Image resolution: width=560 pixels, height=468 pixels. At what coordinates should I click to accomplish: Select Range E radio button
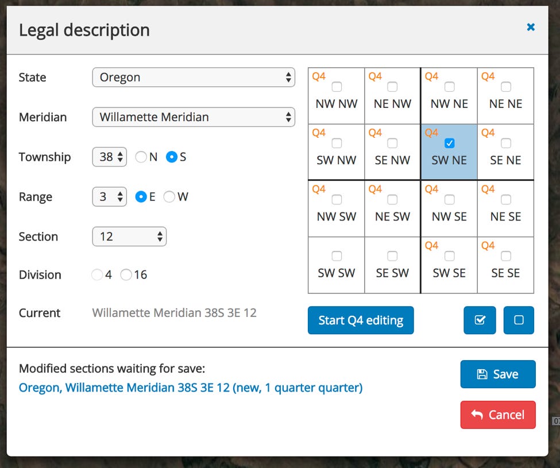141,197
